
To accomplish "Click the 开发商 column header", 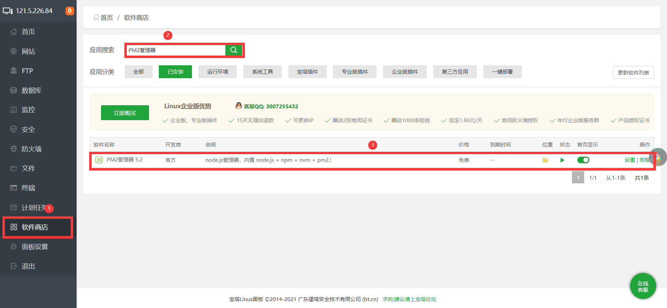I will [173, 144].
